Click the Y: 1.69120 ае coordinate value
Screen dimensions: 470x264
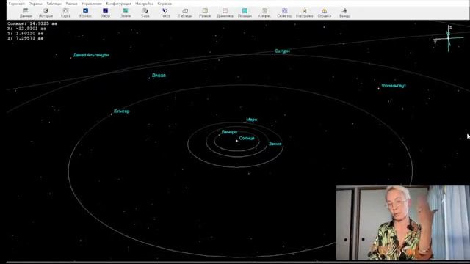click(26, 34)
